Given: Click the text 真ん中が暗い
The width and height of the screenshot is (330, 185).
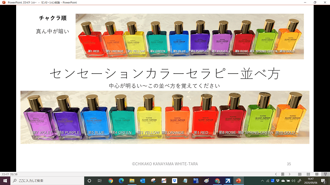Looking at the screenshot, I should tap(52, 31).
